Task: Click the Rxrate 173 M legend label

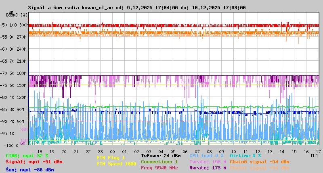Action: (x=208, y=168)
